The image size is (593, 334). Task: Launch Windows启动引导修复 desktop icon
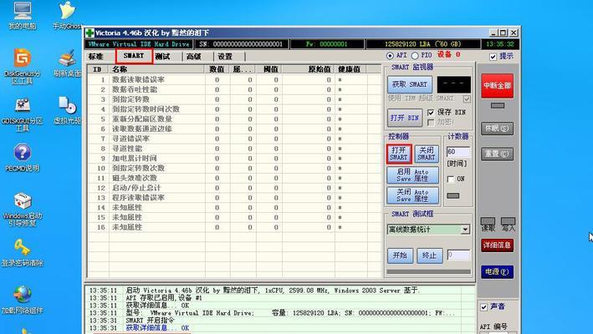point(23,210)
